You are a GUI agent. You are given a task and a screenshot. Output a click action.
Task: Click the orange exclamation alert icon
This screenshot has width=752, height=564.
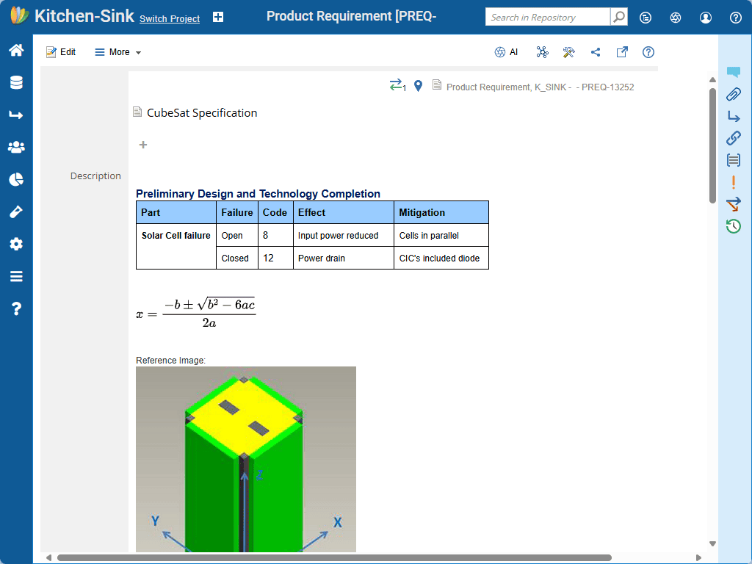(733, 182)
